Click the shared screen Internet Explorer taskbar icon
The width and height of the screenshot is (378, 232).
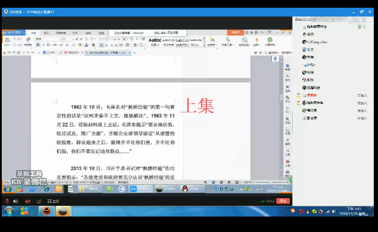(x=46, y=189)
